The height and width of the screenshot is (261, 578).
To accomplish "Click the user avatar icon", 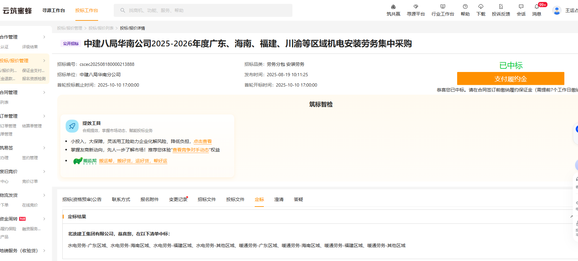I will click(x=557, y=10).
